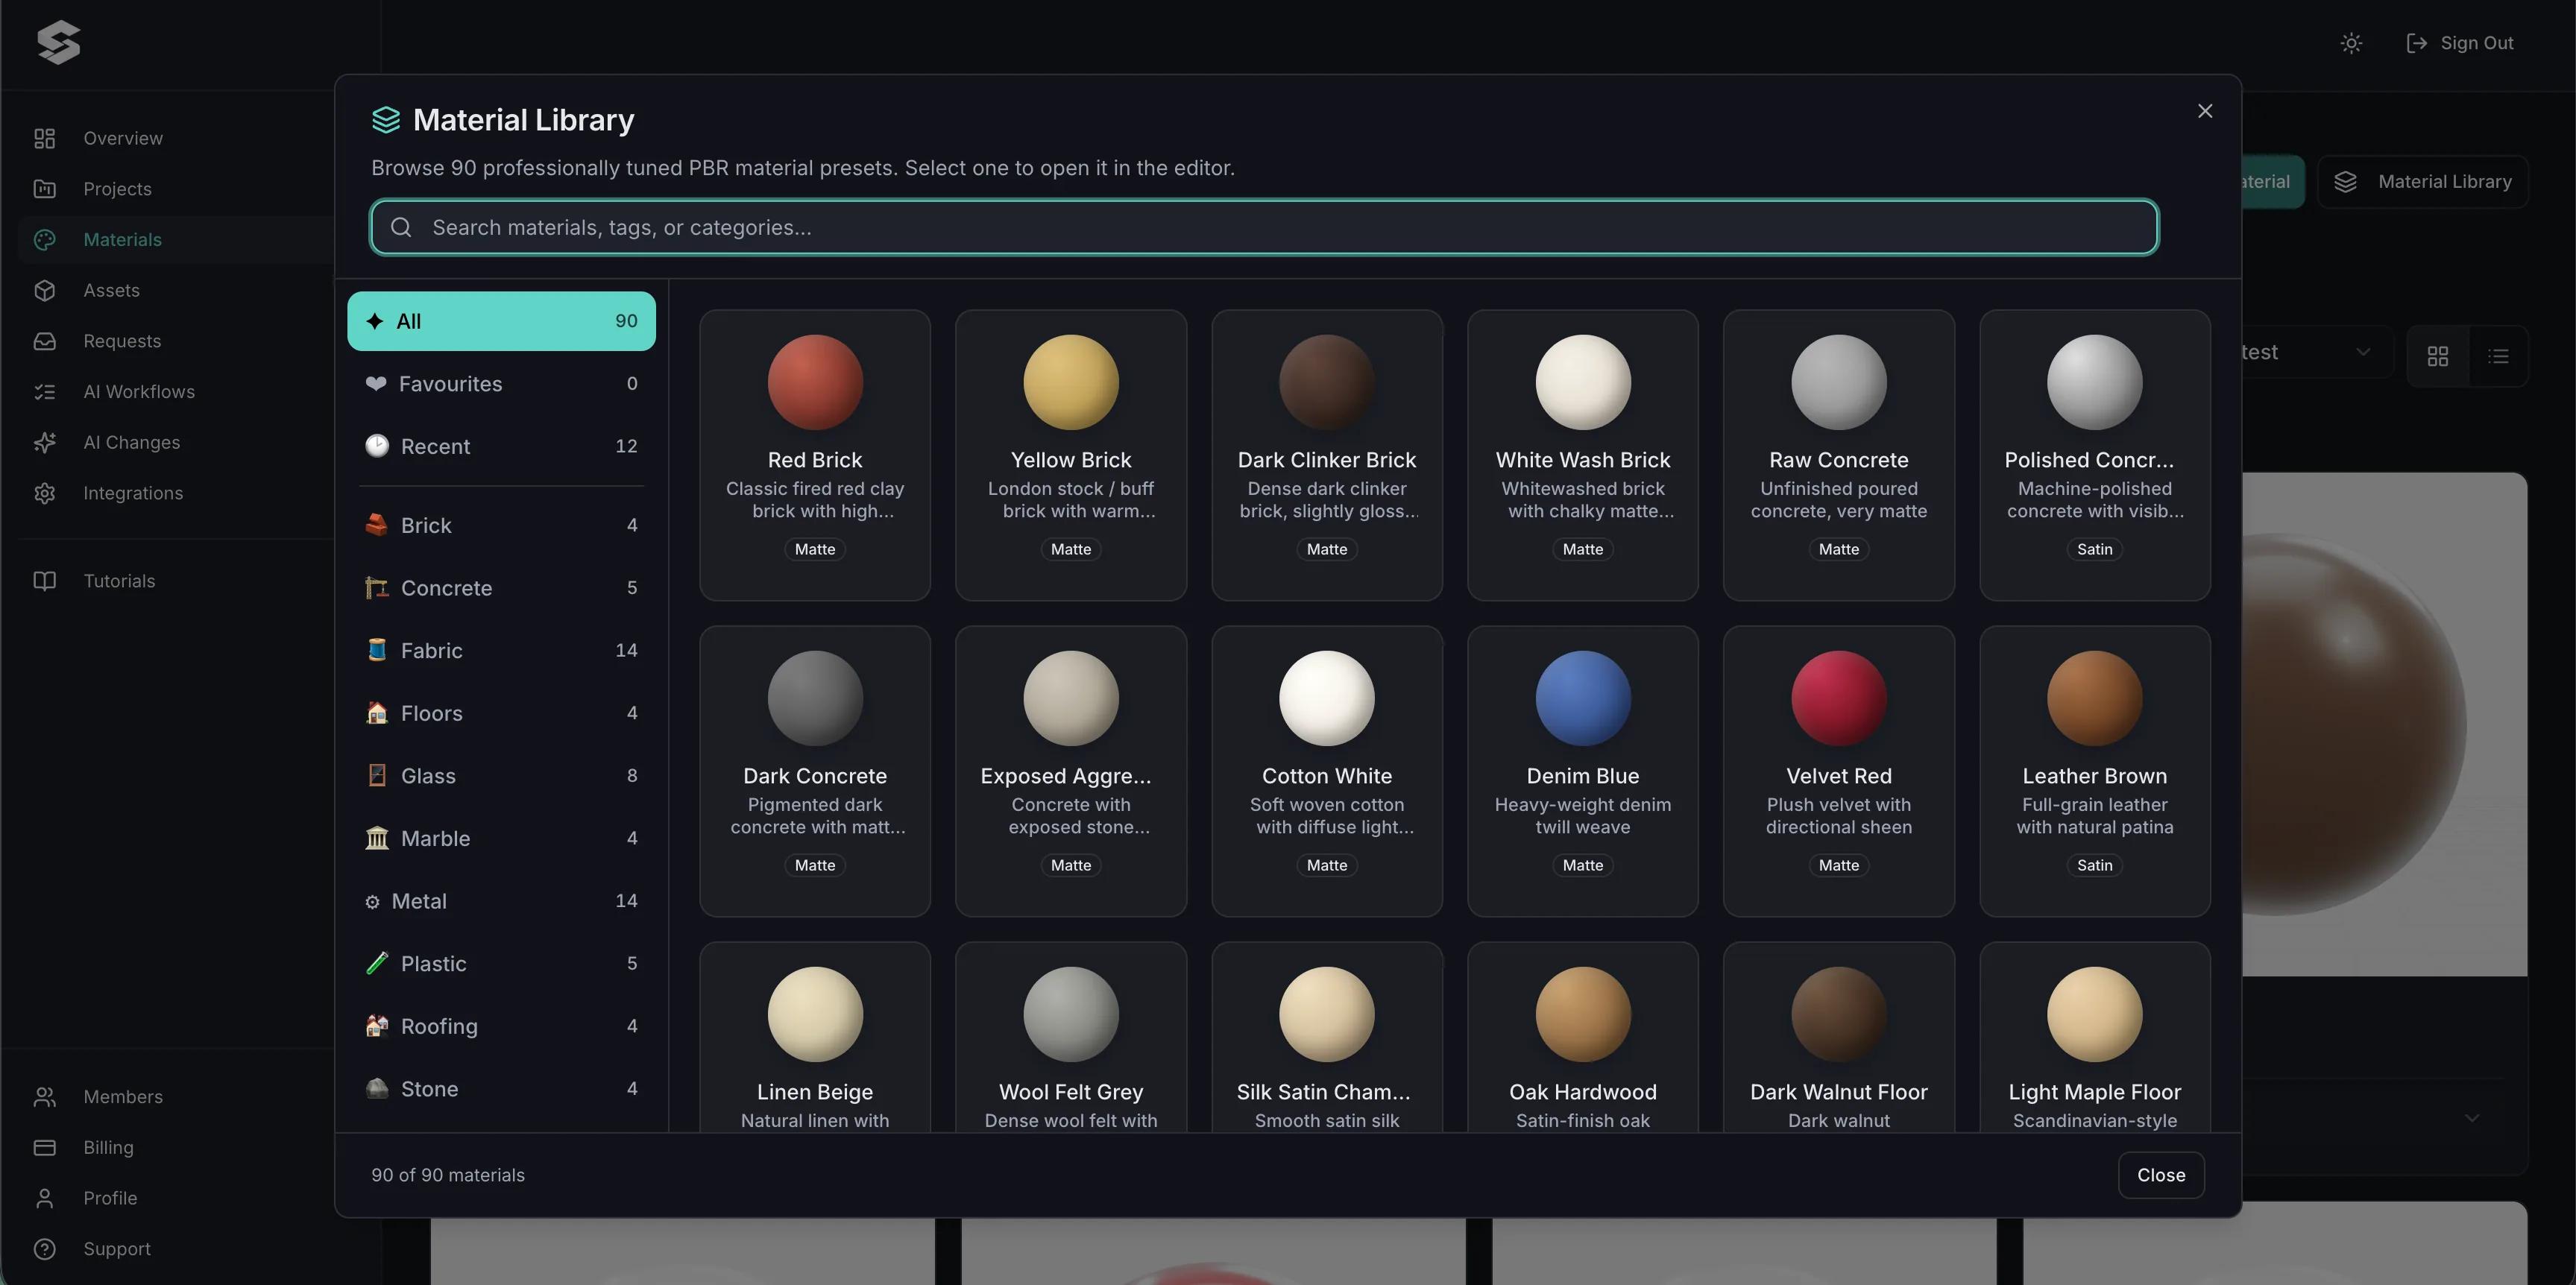Filter by the Brick category
Image resolution: width=2576 pixels, height=1285 pixels.
point(501,525)
